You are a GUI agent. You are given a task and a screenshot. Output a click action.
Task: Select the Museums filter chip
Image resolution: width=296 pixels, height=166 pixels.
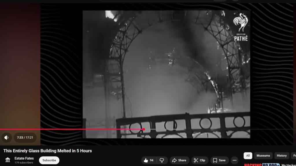(263, 156)
